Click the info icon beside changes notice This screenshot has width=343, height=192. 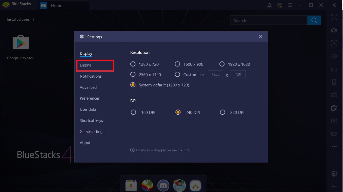(132, 150)
